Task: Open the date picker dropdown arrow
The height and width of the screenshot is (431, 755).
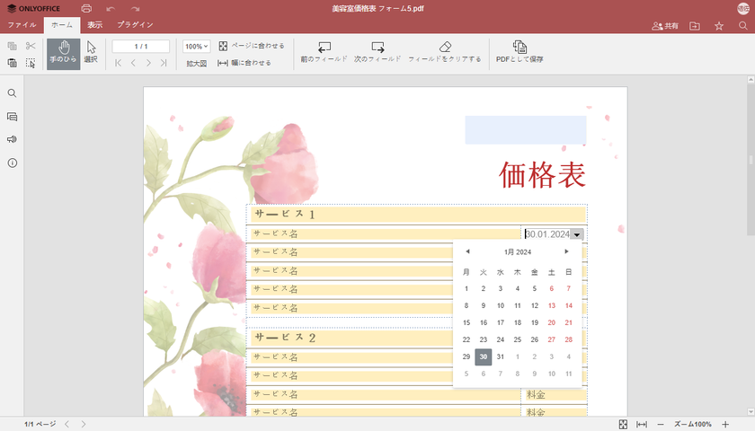Action: (577, 234)
